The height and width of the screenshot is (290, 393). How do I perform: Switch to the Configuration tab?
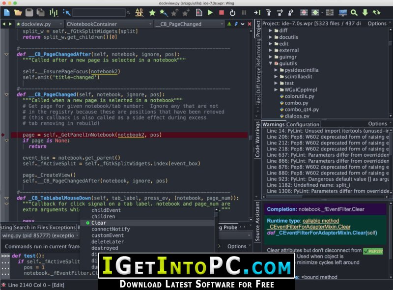(x=303, y=124)
